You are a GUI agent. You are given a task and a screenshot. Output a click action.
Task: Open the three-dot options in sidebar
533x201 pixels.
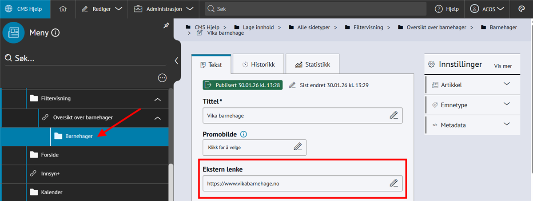162,78
